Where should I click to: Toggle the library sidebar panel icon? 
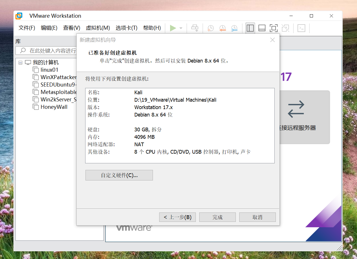(x=250, y=28)
